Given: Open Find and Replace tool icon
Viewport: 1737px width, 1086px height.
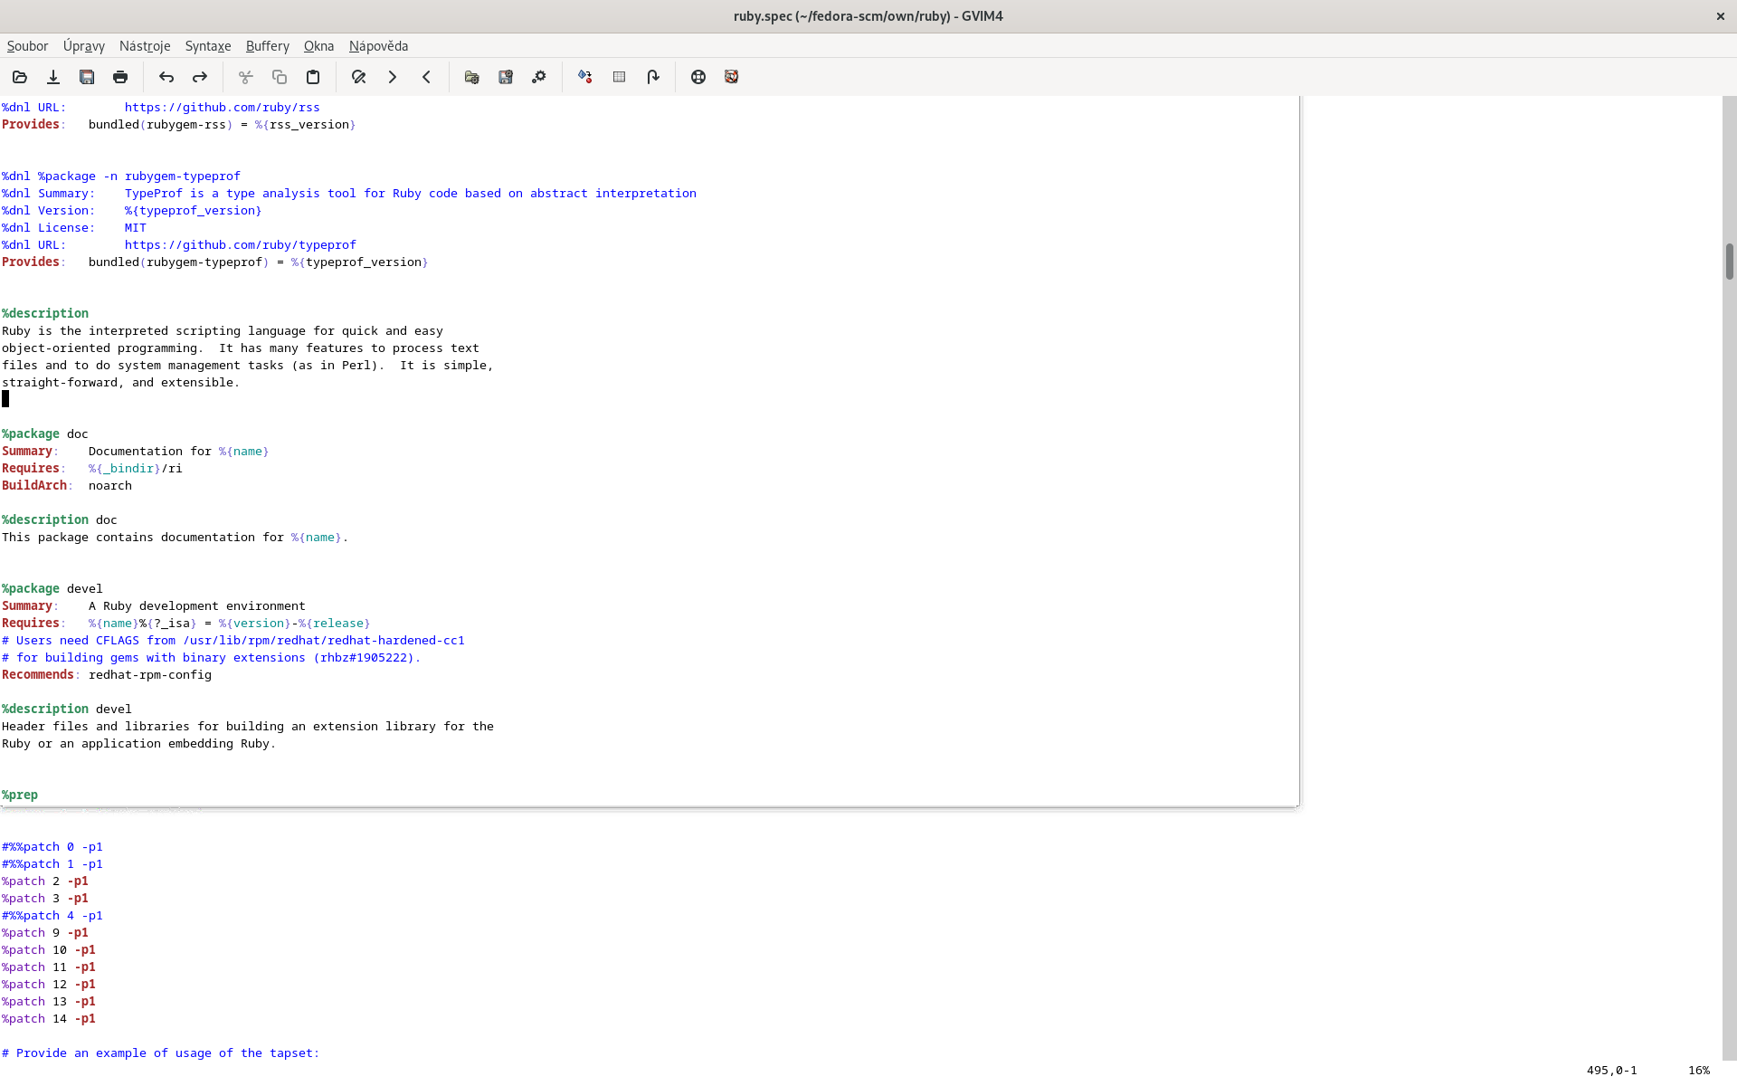Looking at the screenshot, I should pyautogui.click(x=359, y=77).
